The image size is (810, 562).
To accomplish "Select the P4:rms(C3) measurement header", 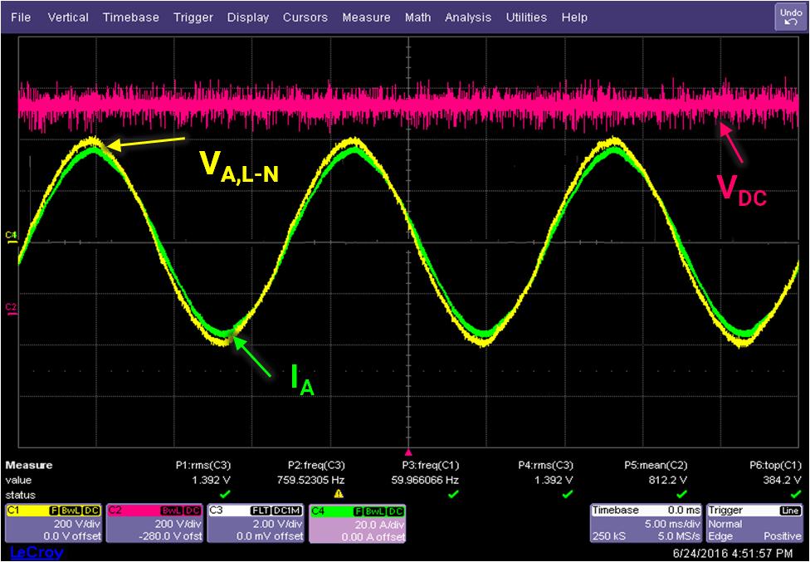I will coord(545,465).
